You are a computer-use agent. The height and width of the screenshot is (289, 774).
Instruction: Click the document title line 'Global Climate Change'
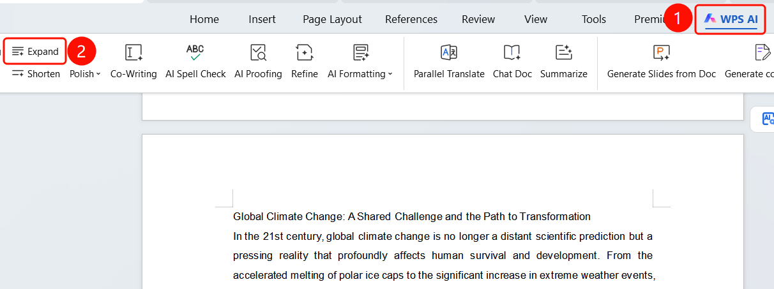point(412,216)
